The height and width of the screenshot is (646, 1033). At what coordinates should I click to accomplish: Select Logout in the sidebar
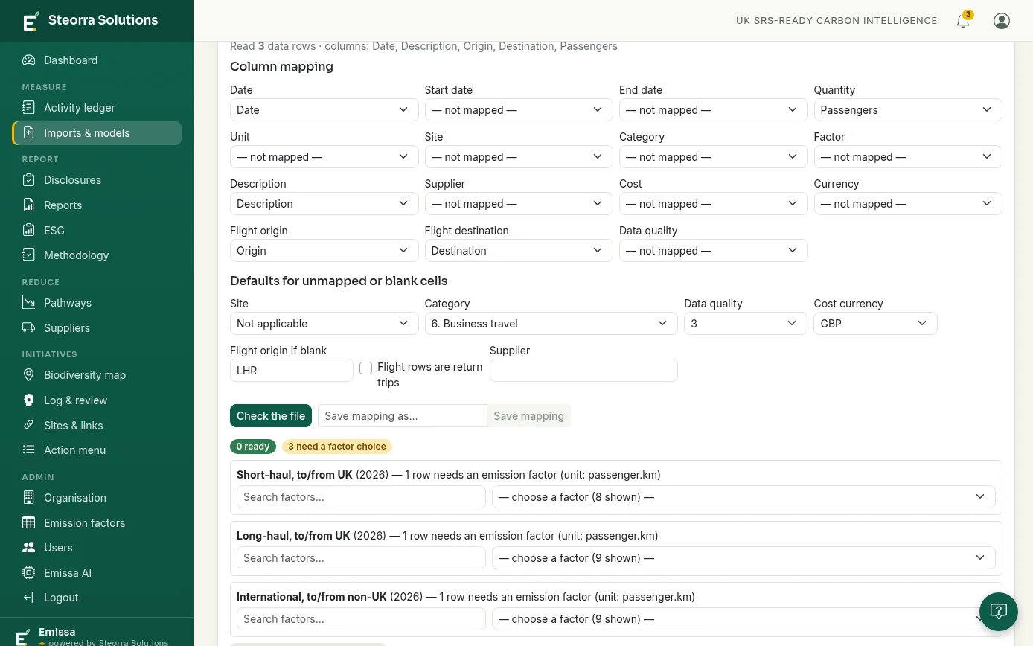(x=61, y=598)
